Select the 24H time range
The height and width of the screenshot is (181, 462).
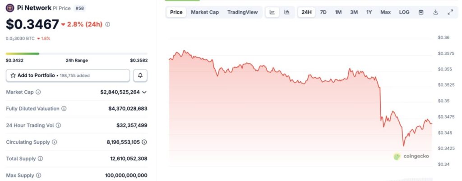pyautogui.click(x=307, y=12)
